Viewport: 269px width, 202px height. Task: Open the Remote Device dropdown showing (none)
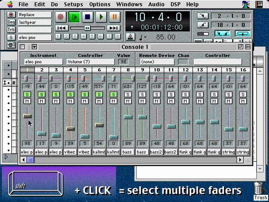point(157,62)
